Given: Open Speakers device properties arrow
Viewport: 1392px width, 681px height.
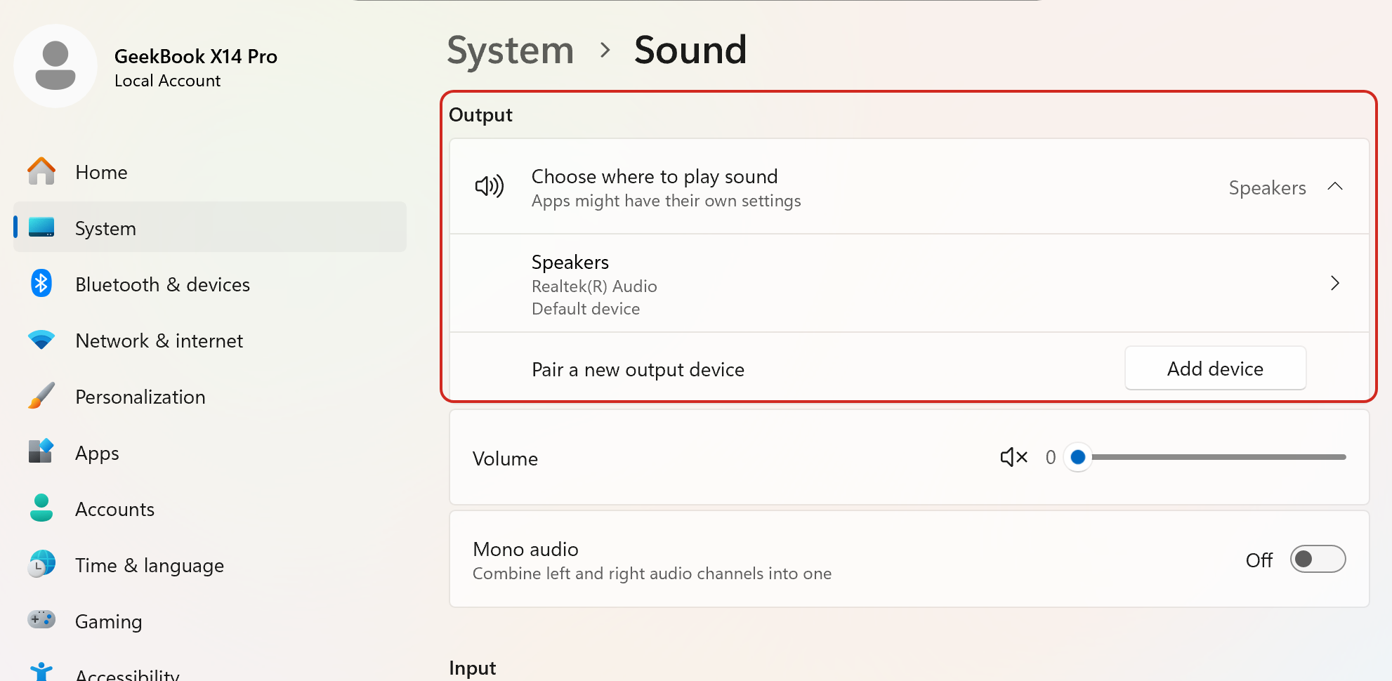Looking at the screenshot, I should pyautogui.click(x=1335, y=284).
